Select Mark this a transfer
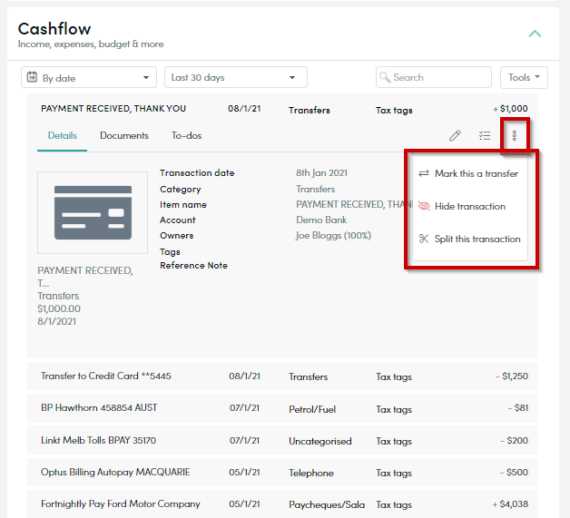The height and width of the screenshot is (518, 570). click(x=469, y=173)
